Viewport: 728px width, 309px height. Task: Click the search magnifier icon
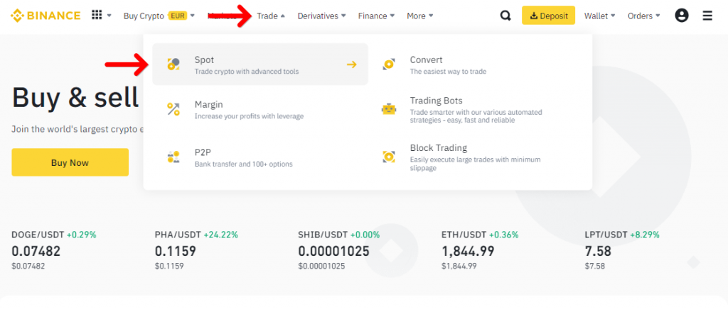[505, 16]
